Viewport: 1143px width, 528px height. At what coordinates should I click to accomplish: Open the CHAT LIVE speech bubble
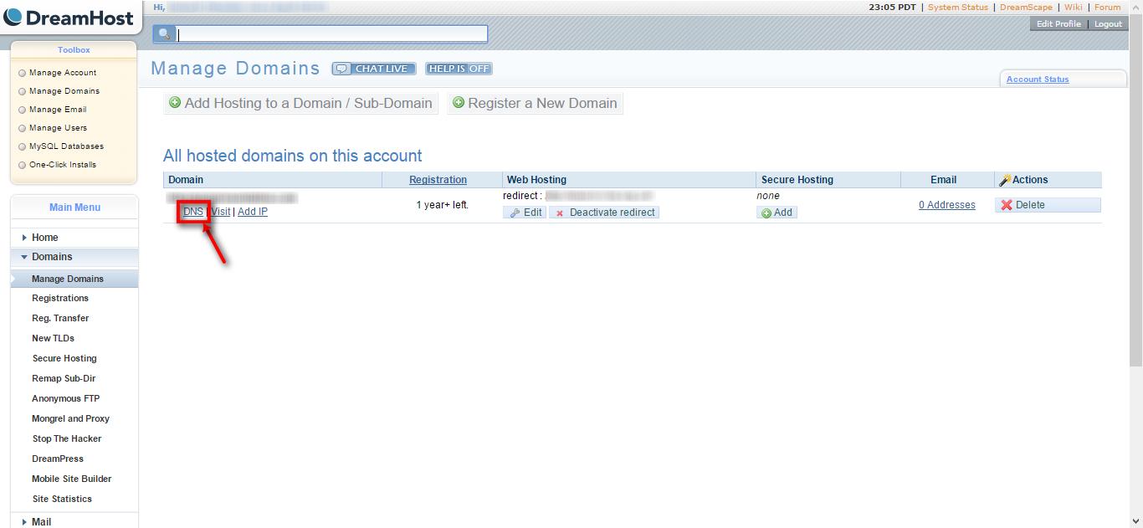(373, 69)
